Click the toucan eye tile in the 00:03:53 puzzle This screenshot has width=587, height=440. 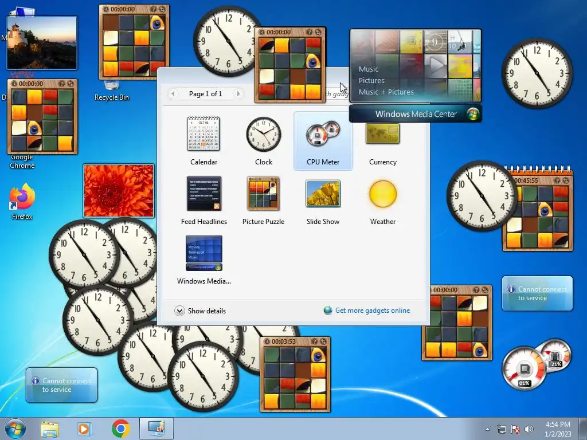tap(318, 355)
